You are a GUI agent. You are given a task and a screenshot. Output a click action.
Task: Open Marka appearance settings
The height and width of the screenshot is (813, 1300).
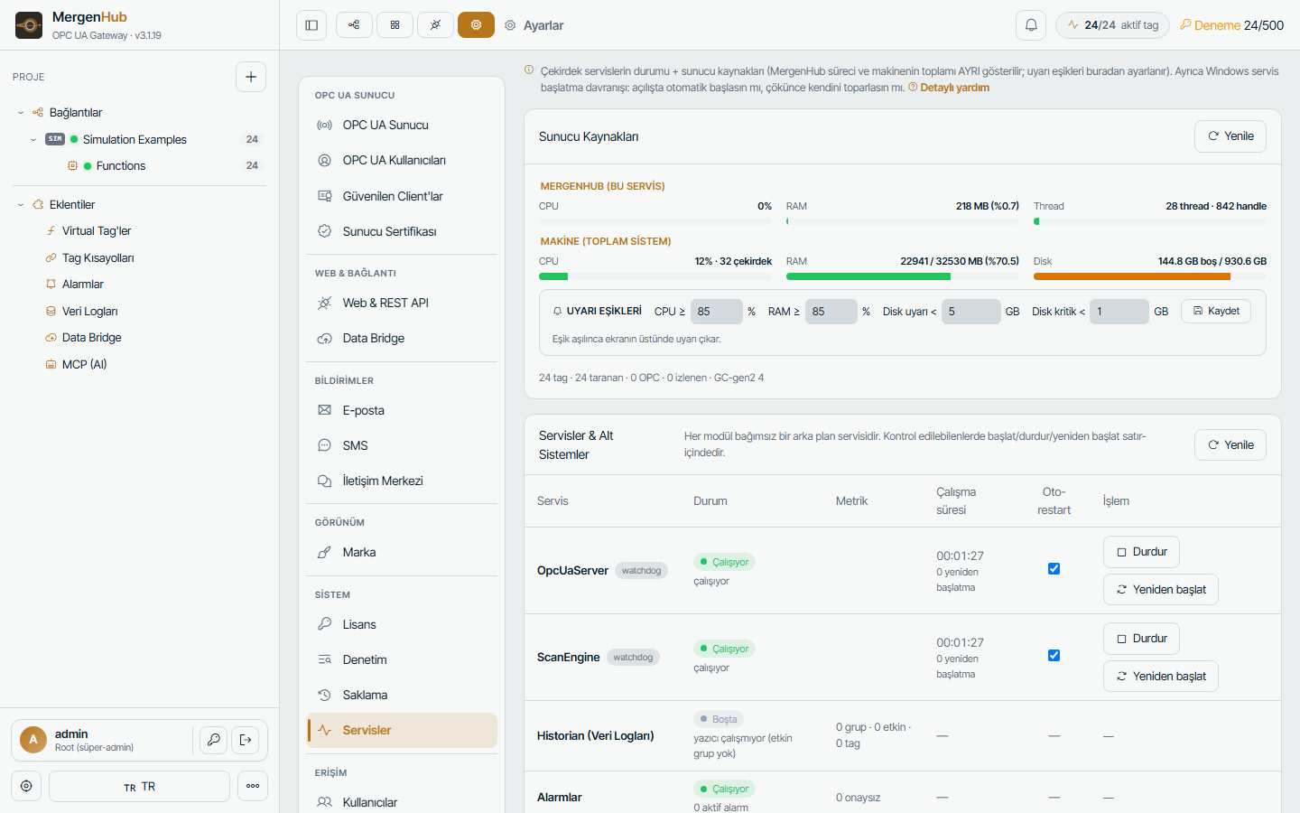coord(402,553)
